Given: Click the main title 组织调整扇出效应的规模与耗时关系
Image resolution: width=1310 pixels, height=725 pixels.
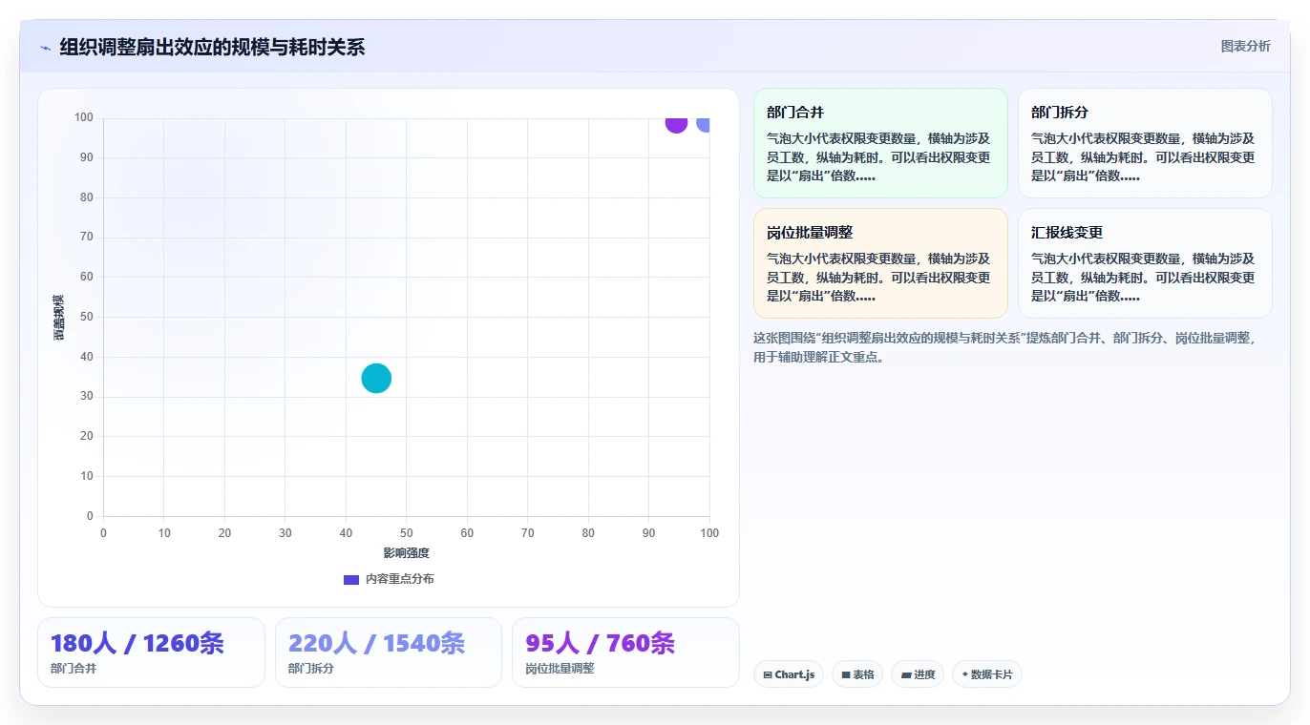Looking at the screenshot, I should tap(212, 47).
